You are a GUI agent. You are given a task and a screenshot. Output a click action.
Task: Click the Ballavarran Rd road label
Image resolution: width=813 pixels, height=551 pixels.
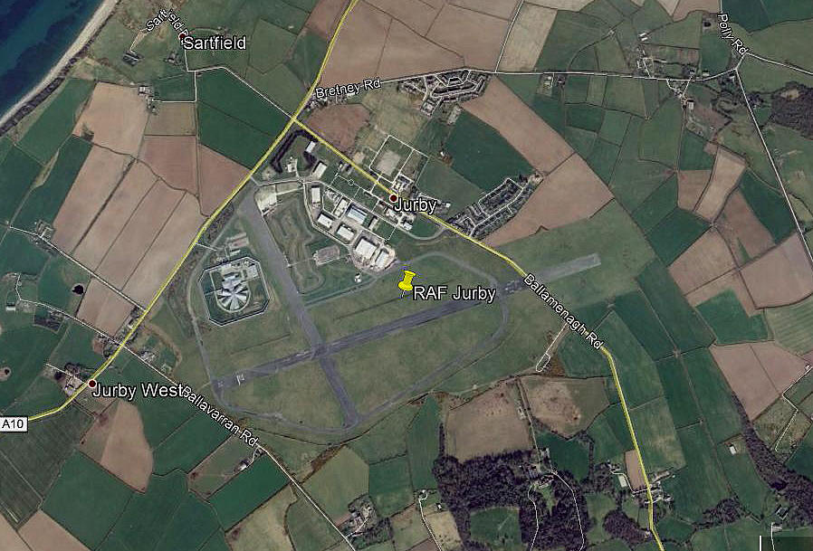point(221,415)
